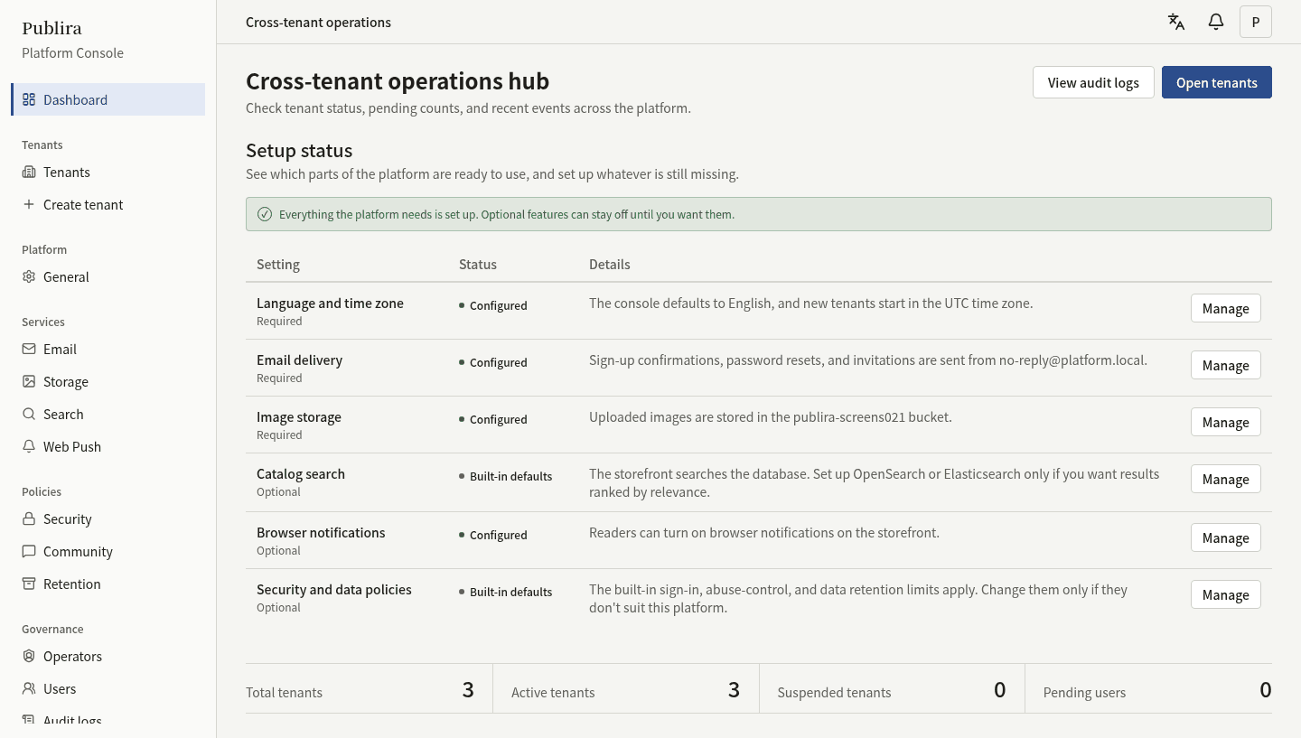This screenshot has height=738, width=1301.
Task: Open the P profile avatar menu
Action: click(x=1256, y=22)
